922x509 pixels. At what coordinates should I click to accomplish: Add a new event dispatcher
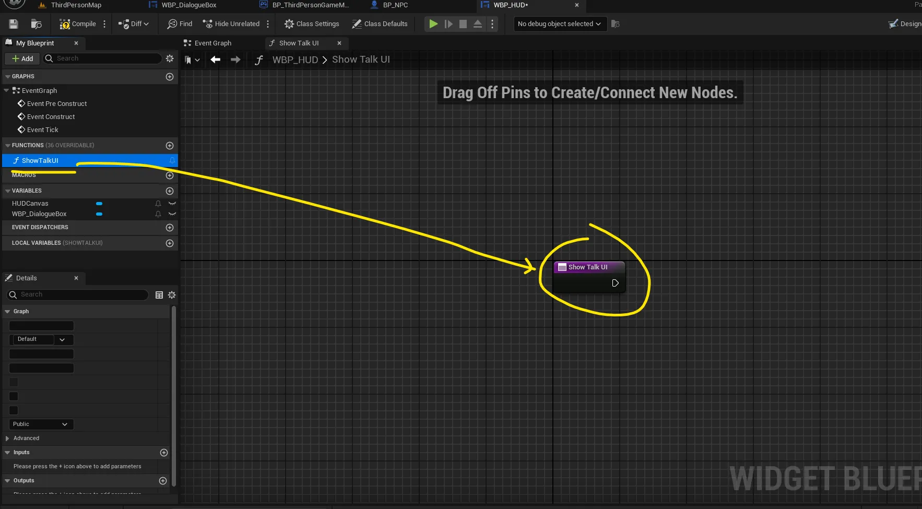click(x=170, y=228)
